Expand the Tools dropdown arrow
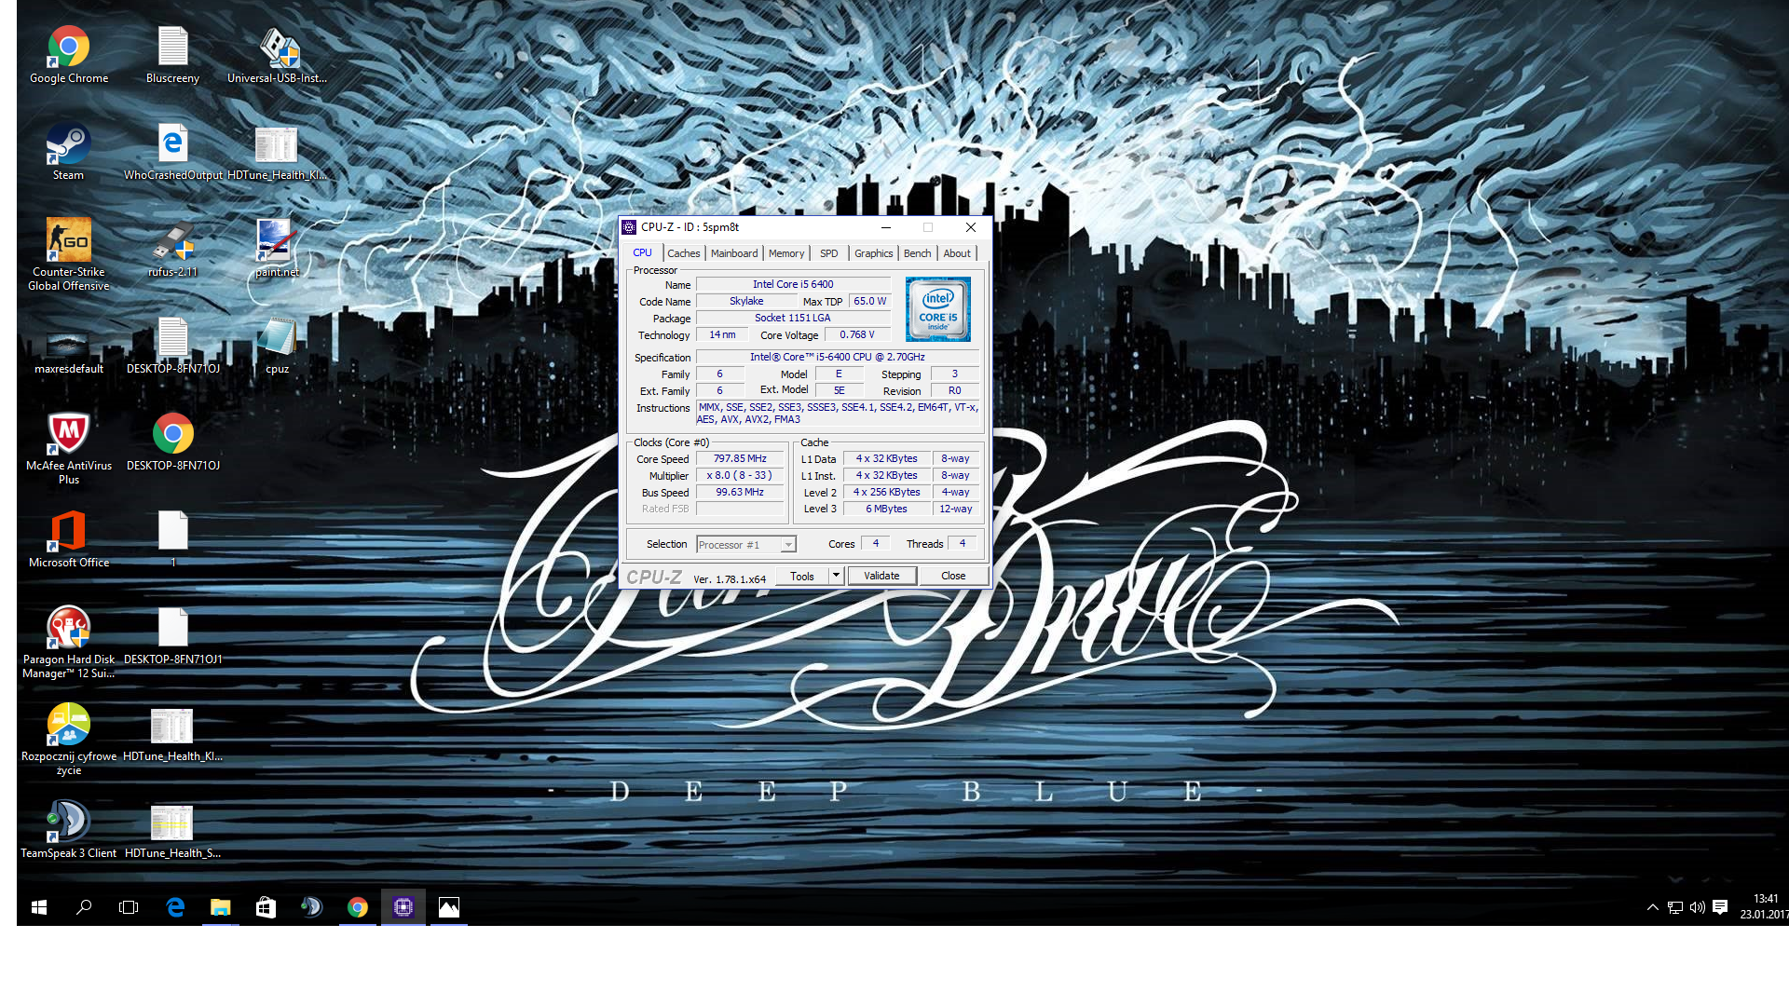Image resolution: width=1789 pixels, height=1006 pixels. pyautogui.click(x=837, y=577)
